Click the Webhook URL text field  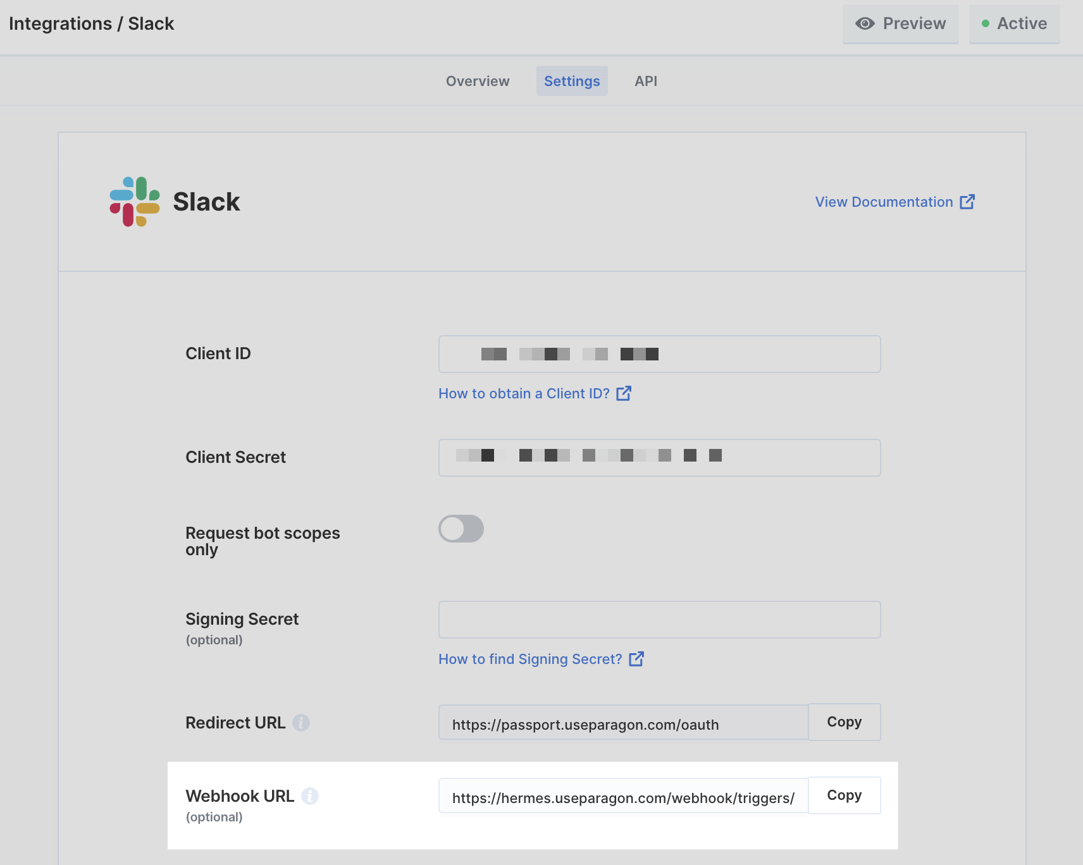[624, 796]
